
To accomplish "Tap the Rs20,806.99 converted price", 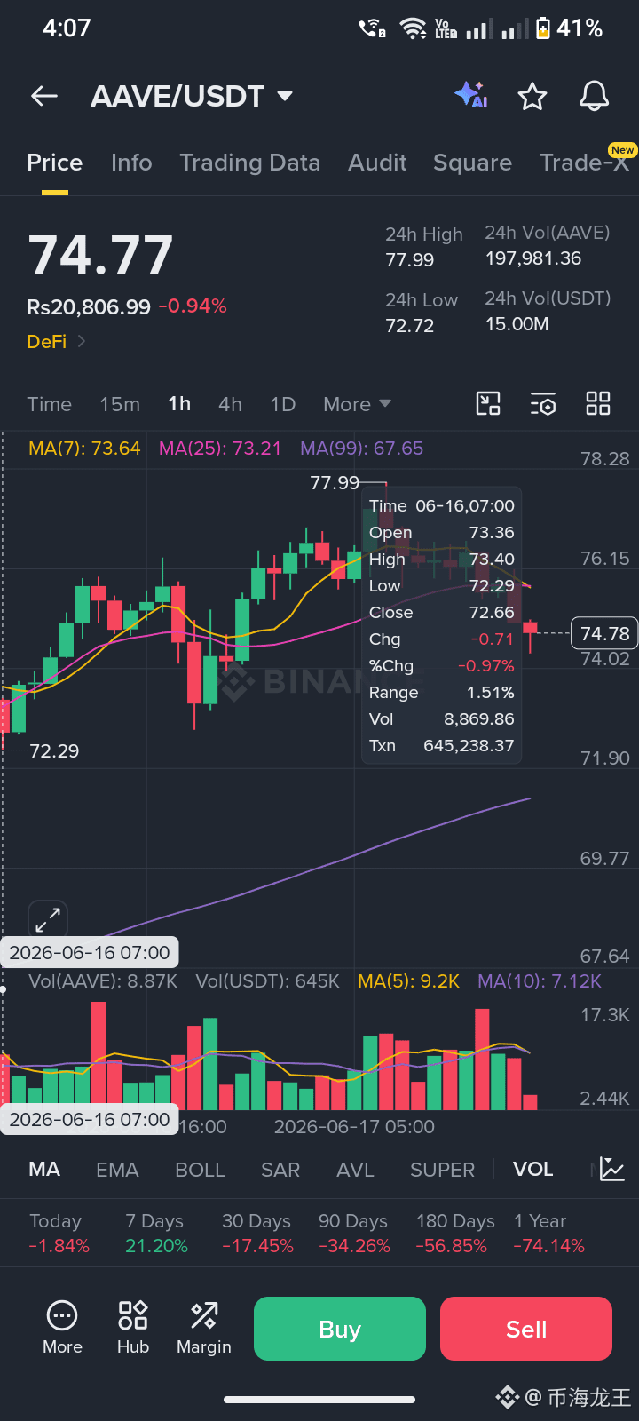I will [x=89, y=307].
